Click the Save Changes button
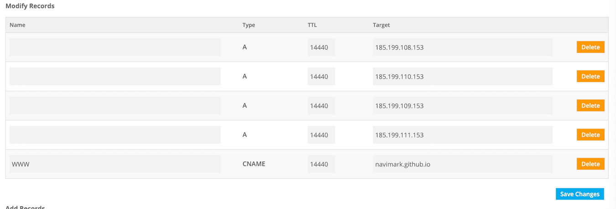The image size is (616, 209). click(580, 194)
